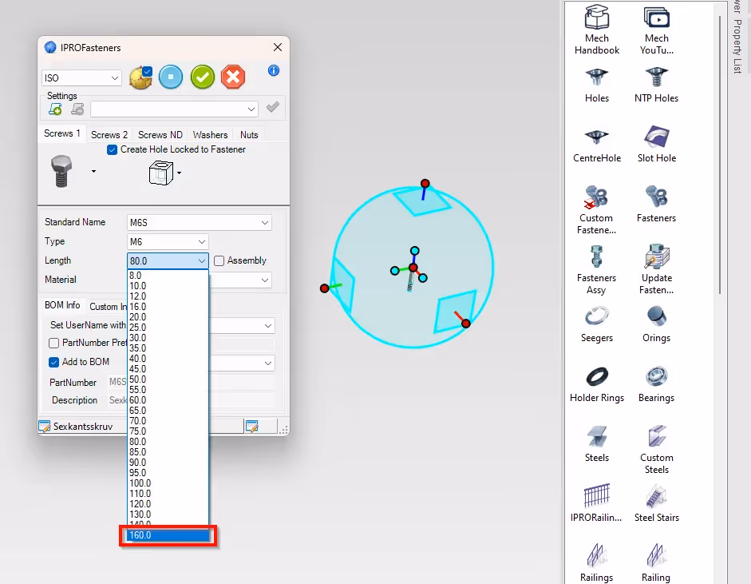Select the Seegers tool
Screen dimensions: 751x584
[x=597, y=324]
